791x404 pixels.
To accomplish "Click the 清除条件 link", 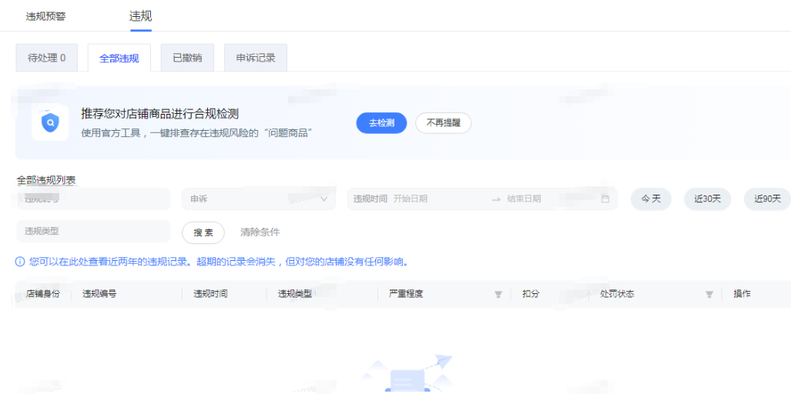I will (x=260, y=232).
